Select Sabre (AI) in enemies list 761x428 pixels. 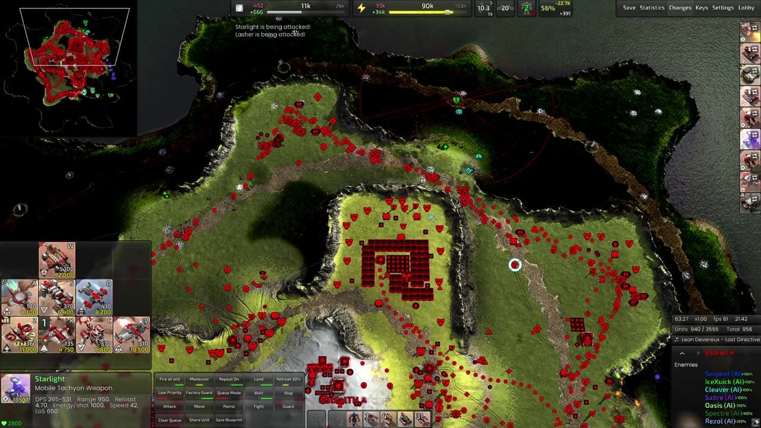point(721,397)
